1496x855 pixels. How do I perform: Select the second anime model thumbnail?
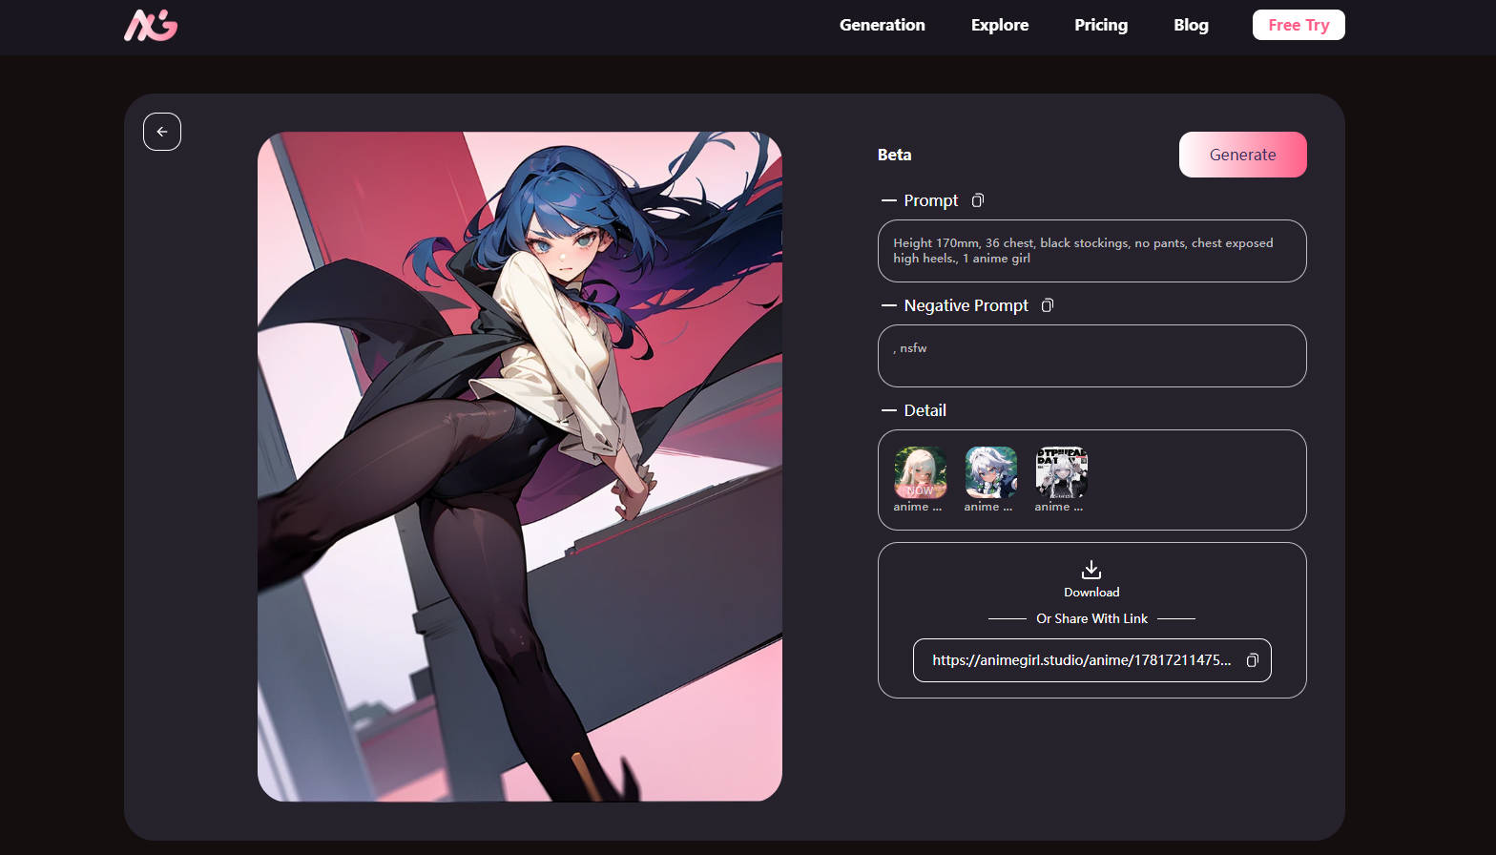[x=990, y=473]
